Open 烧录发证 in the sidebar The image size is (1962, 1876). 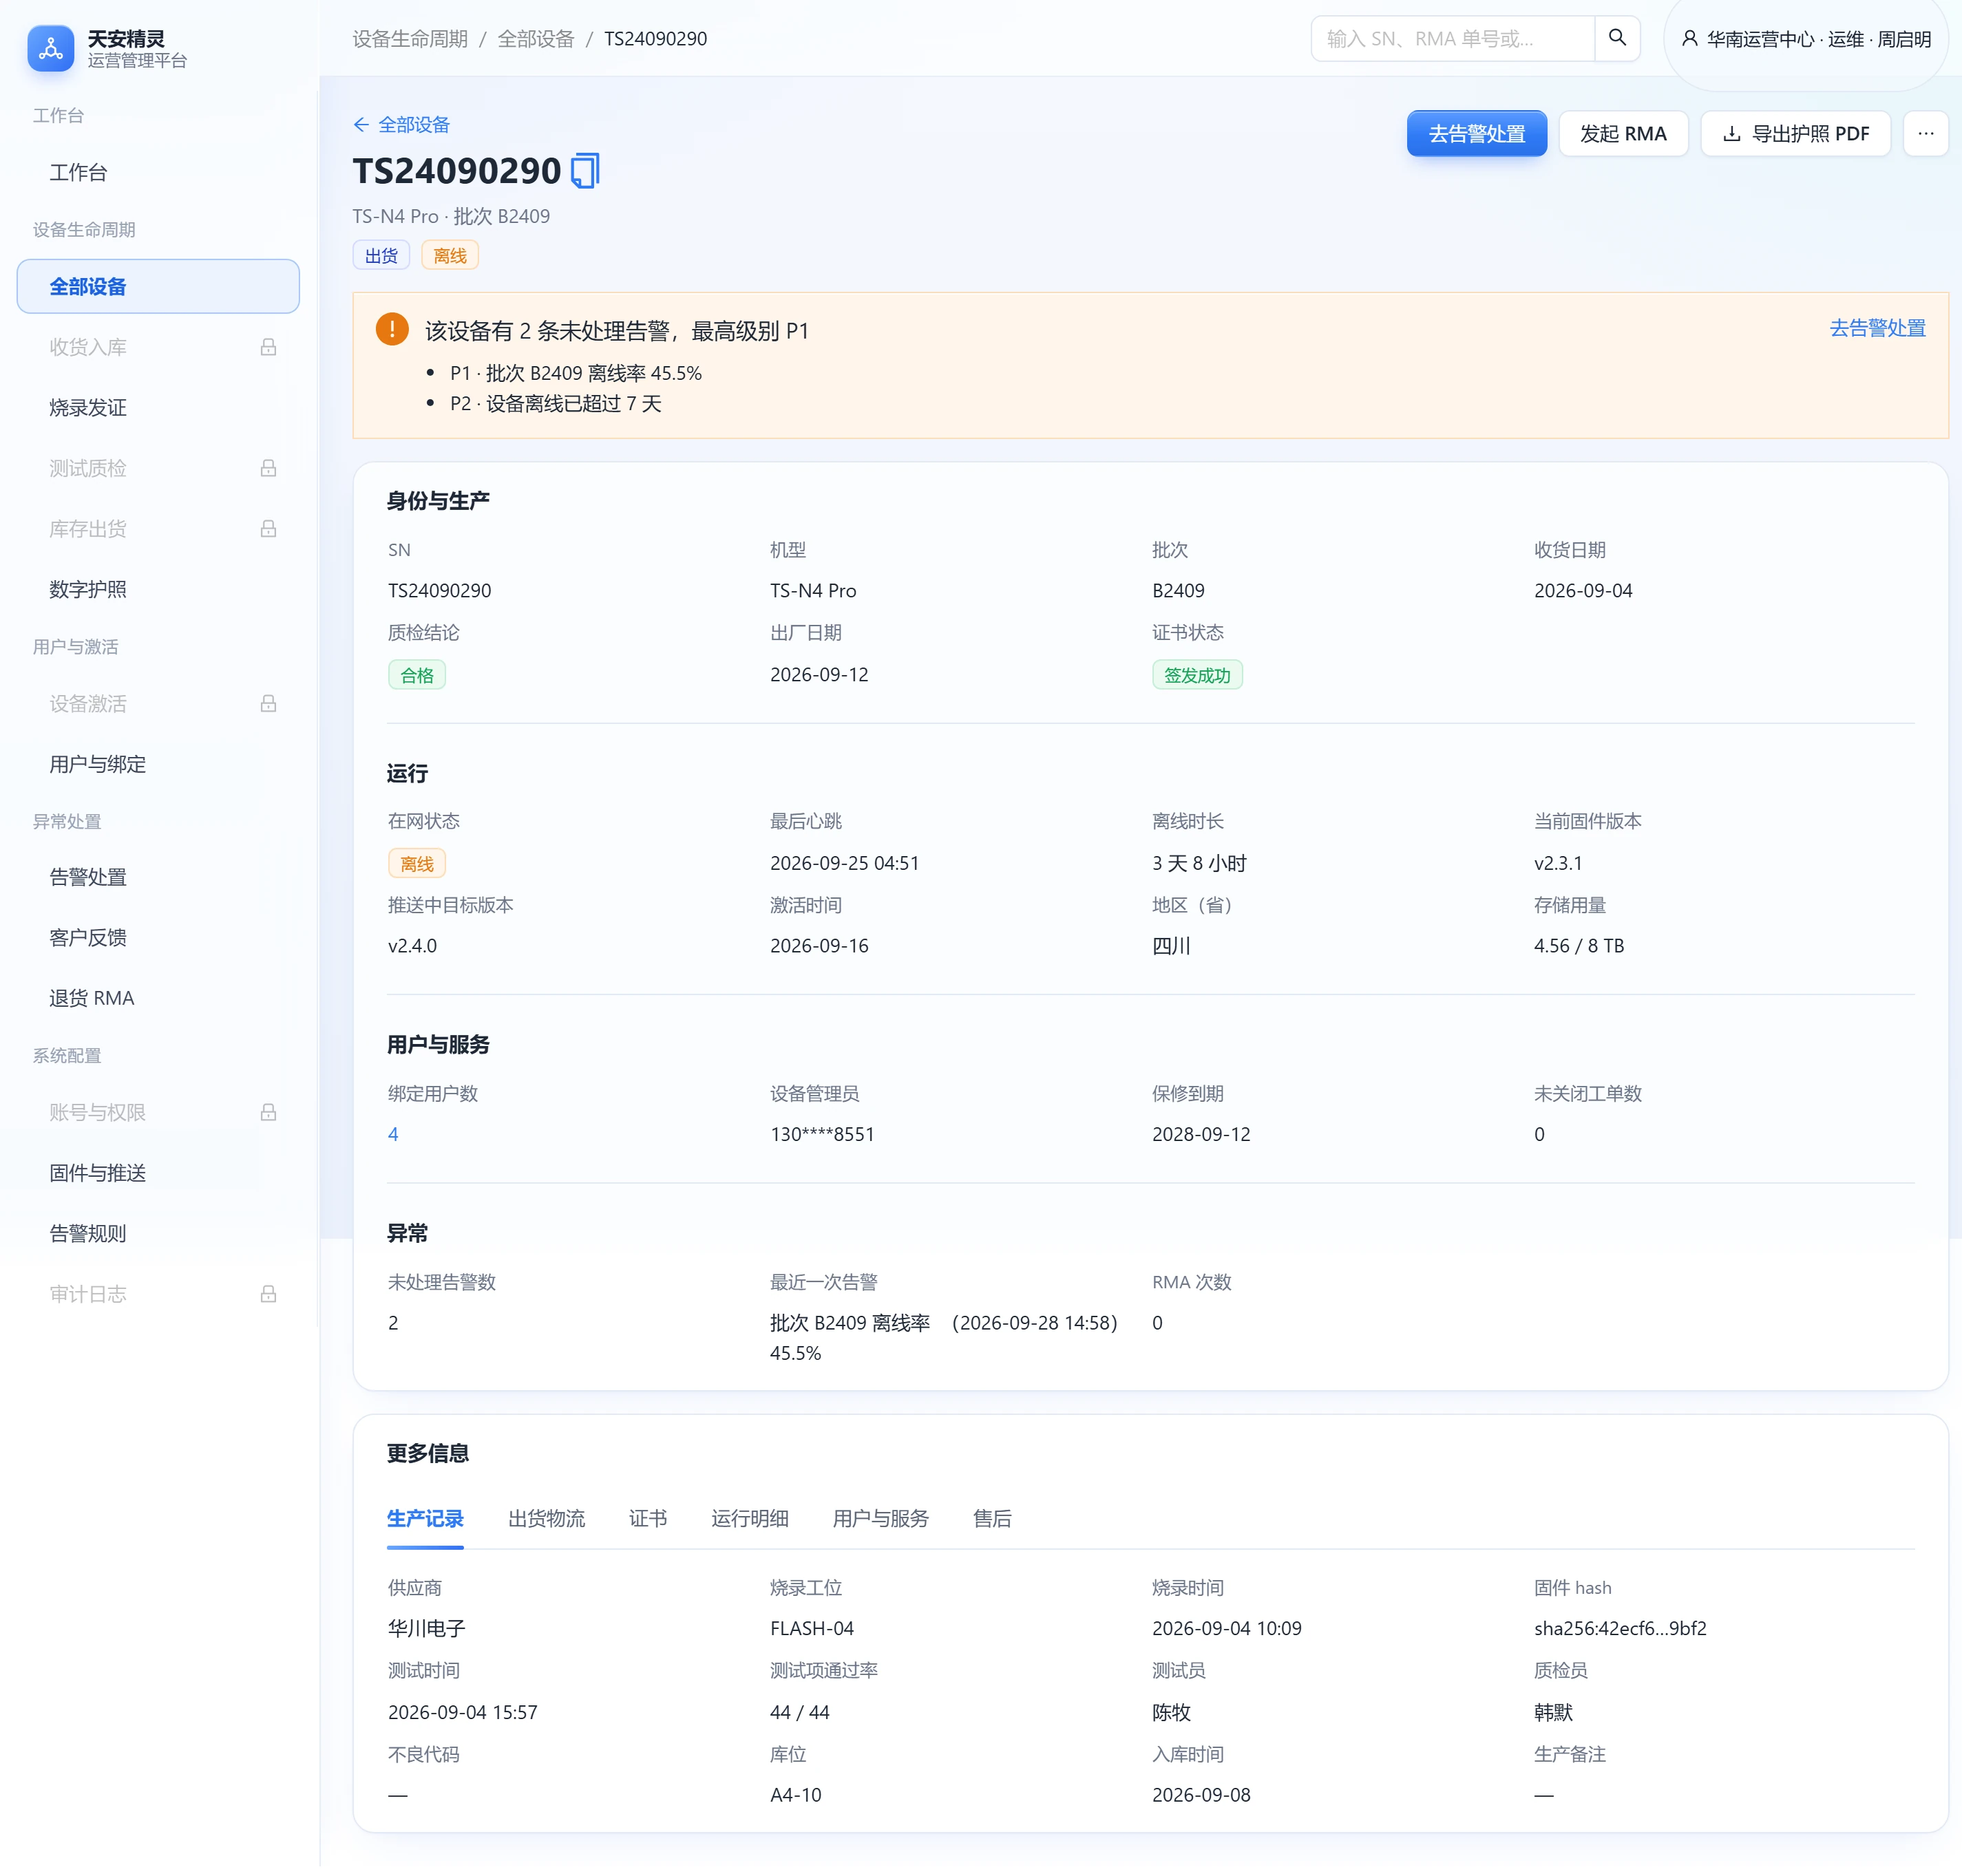[158, 407]
